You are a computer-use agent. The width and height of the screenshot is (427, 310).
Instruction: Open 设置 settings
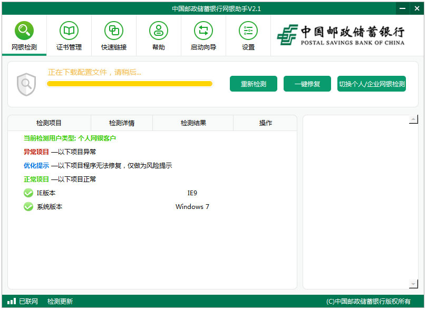(248, 35)
